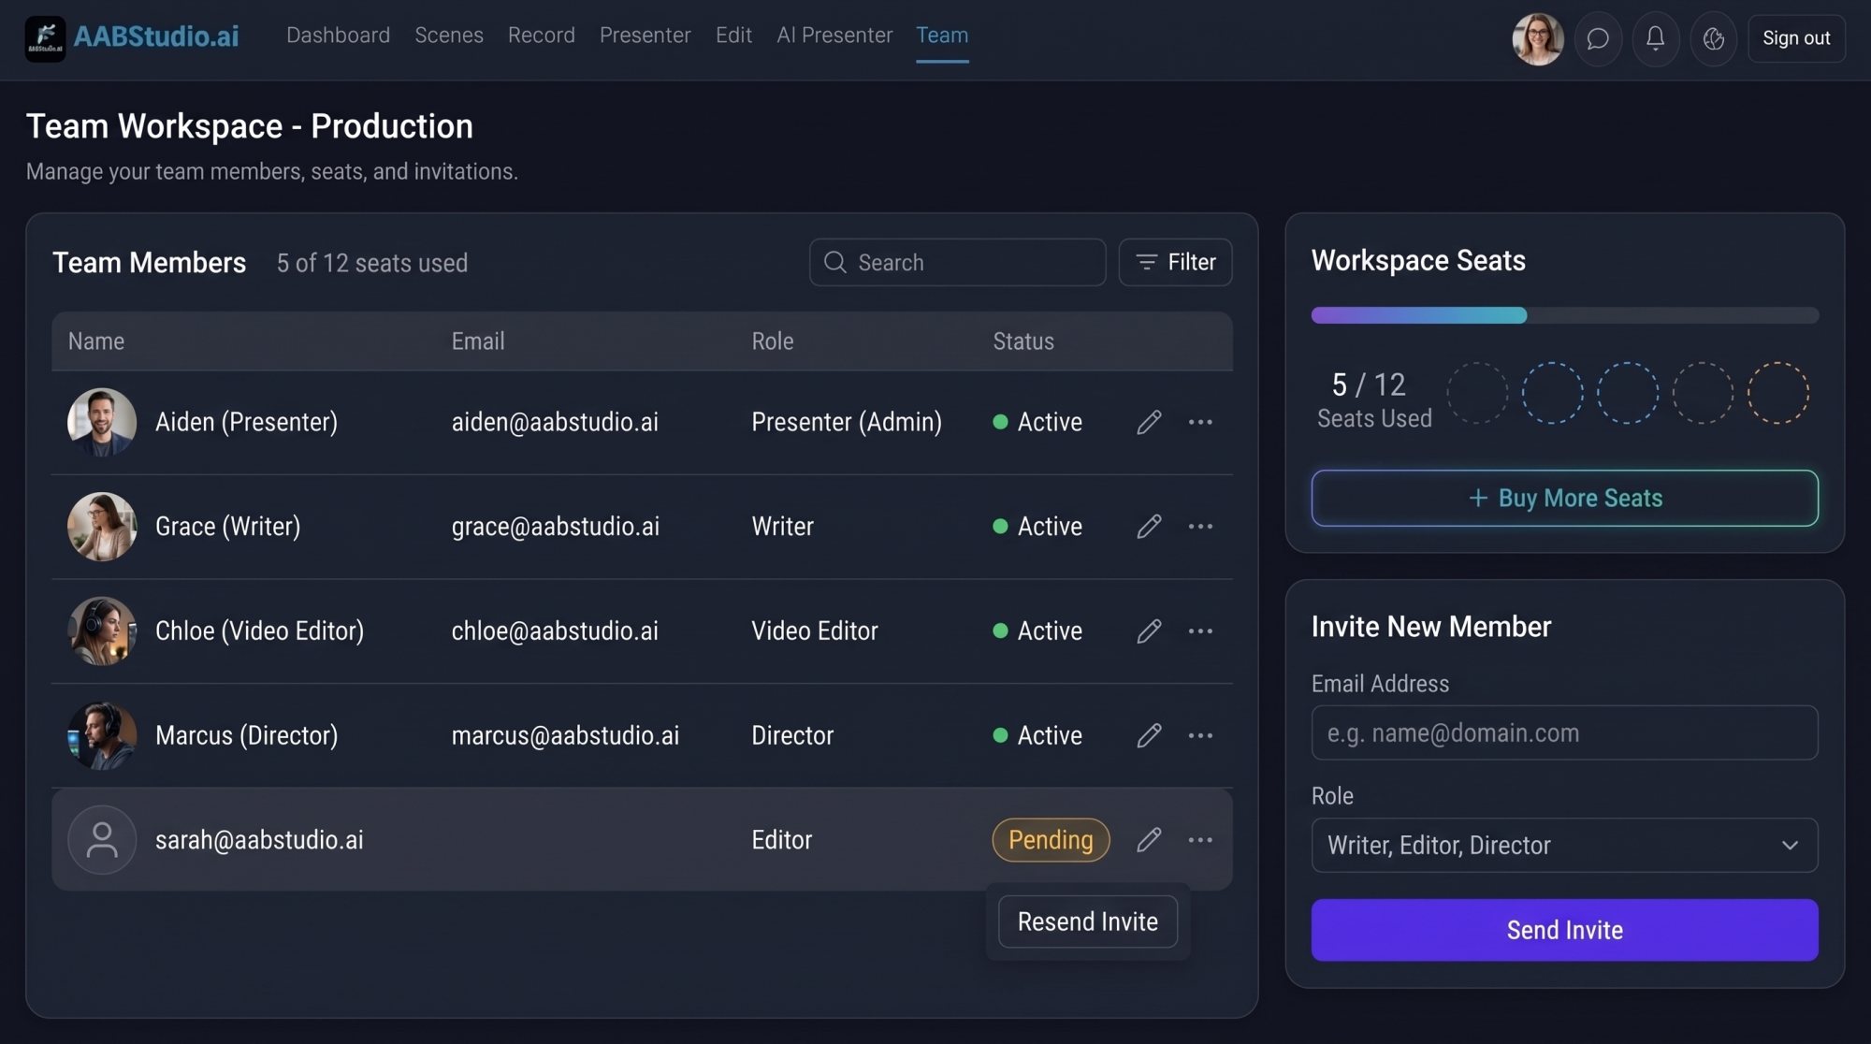Viewport: 1871px width, 1044px height.
Task: Send the invite
Action: coord(1564,930)
